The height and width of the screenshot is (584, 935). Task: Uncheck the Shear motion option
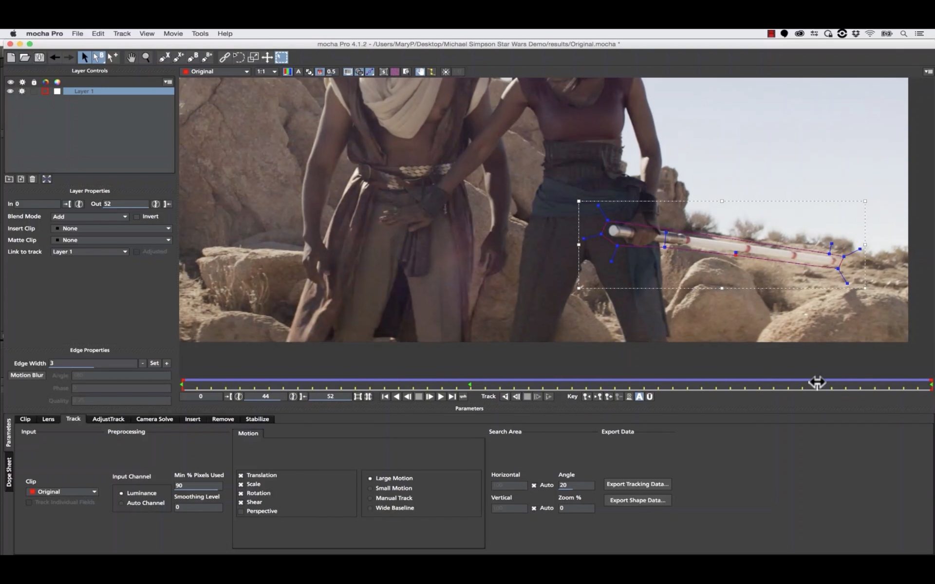(x=241, y=502)
